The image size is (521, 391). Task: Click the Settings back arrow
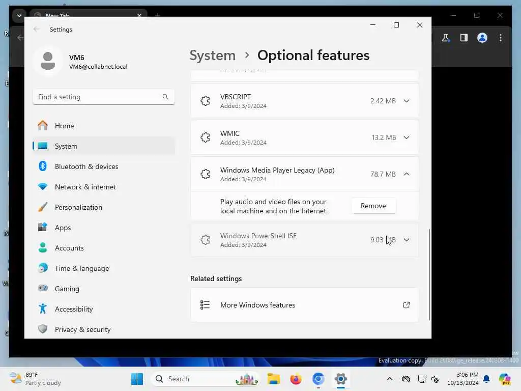pos(36,29)
